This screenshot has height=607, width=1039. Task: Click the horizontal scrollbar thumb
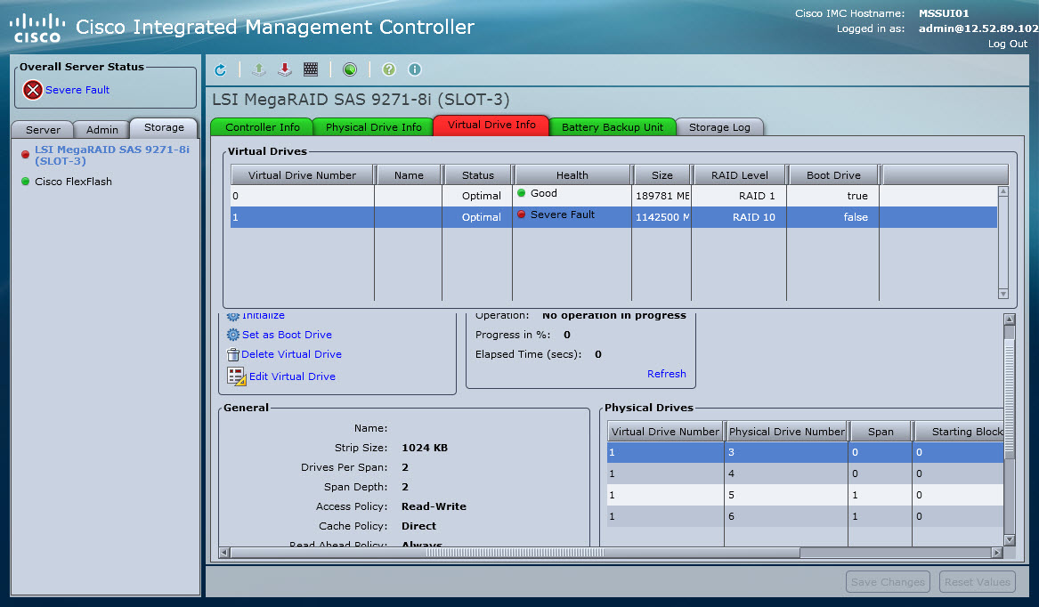pos(515,552)
